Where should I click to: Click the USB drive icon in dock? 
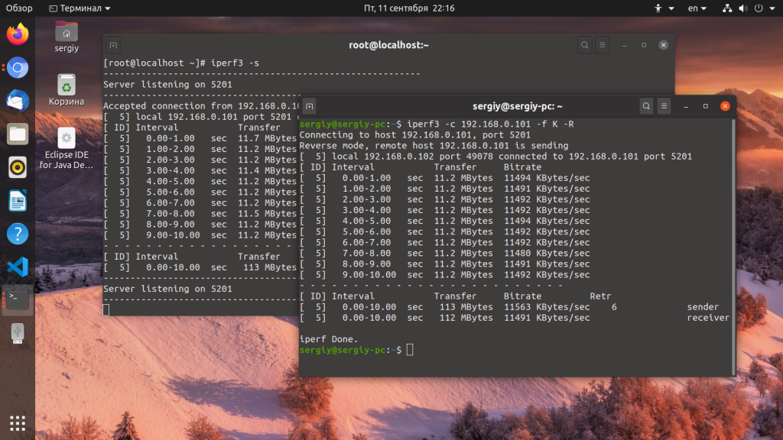pos(18,333)
